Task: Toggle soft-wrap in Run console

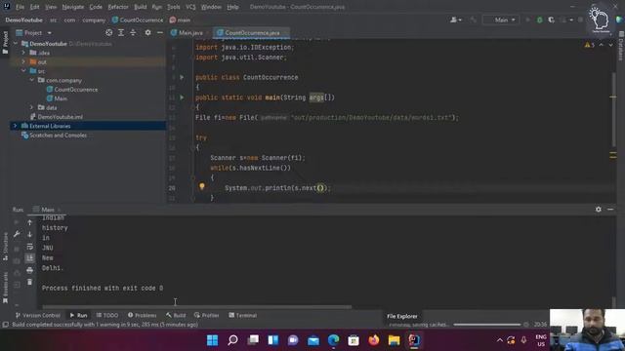Action: pyautogui.click(x=29, y=247)
